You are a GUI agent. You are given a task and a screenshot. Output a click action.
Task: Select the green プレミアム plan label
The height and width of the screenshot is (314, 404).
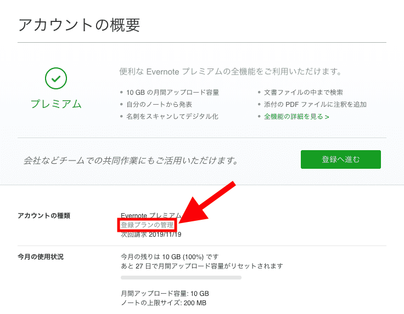[56, 104]
